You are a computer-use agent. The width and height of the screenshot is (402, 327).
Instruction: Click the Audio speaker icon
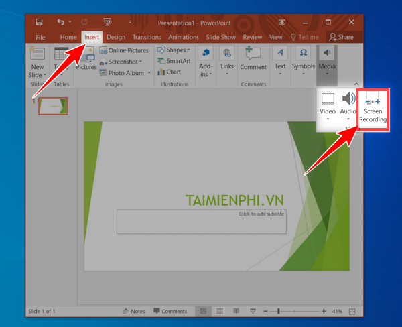(x=348, y=99)
